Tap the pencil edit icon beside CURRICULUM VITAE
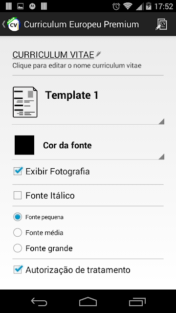The image size is (176, 313). (98, 54)
